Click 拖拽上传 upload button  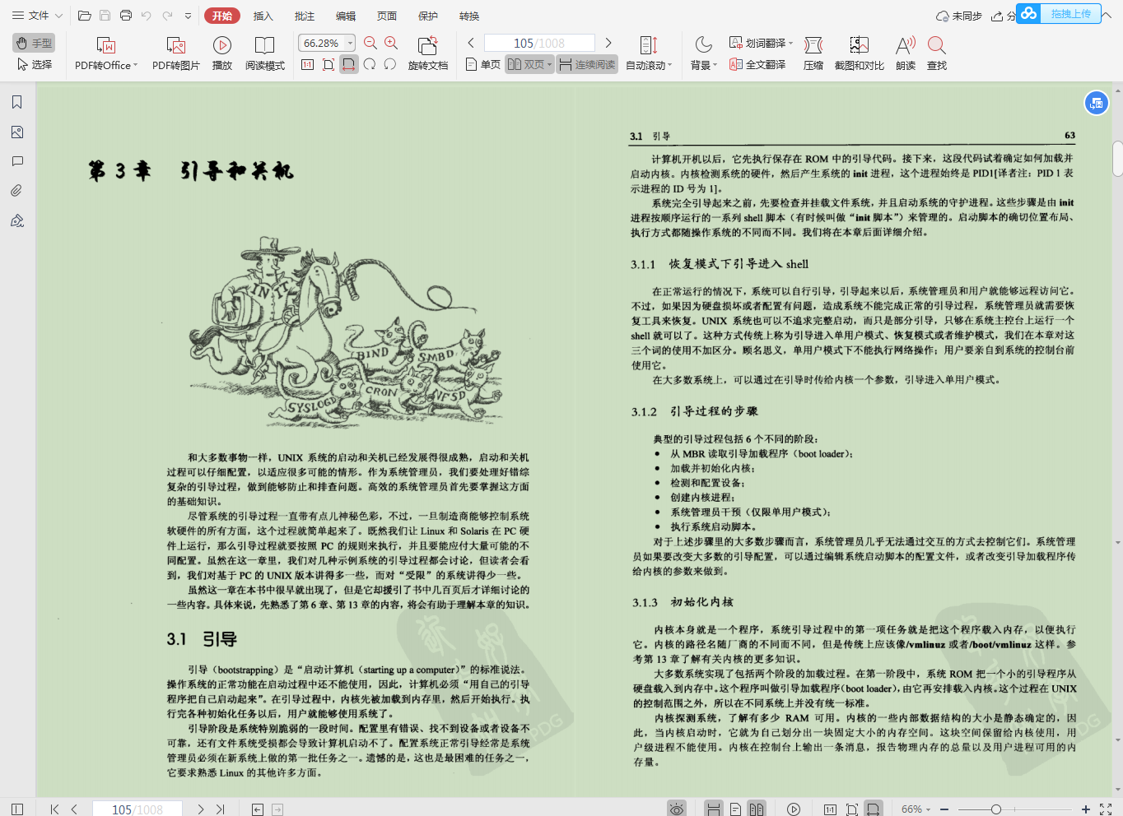point(1059,14)
